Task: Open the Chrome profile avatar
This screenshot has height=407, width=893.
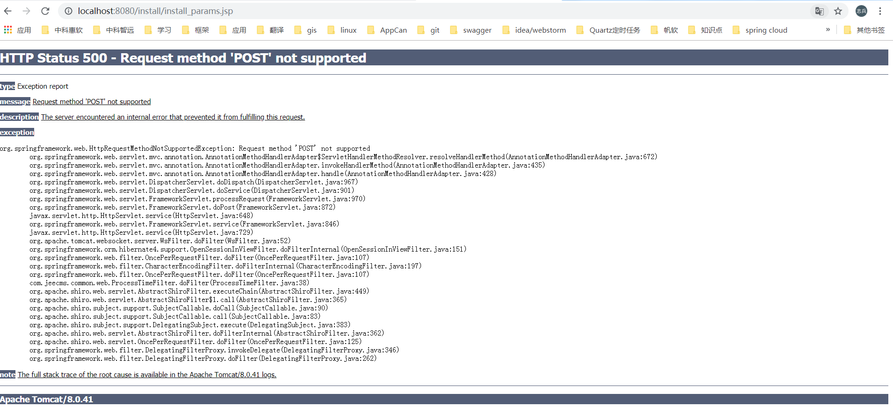Action: point(861,11)
